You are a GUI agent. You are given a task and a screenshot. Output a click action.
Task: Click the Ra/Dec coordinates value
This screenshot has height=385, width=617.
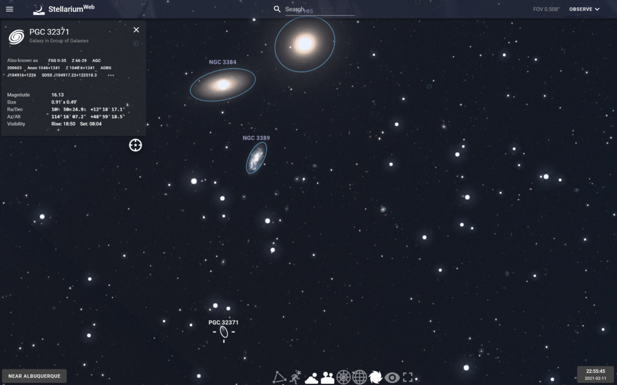click(x=88, y=109)
